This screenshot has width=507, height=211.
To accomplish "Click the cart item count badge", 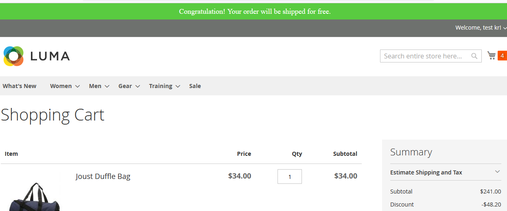I will pos(502,56).
